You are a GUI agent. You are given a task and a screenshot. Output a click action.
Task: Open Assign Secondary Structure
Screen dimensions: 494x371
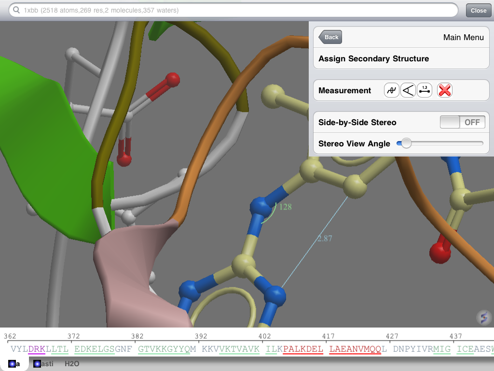coord(401,58)
